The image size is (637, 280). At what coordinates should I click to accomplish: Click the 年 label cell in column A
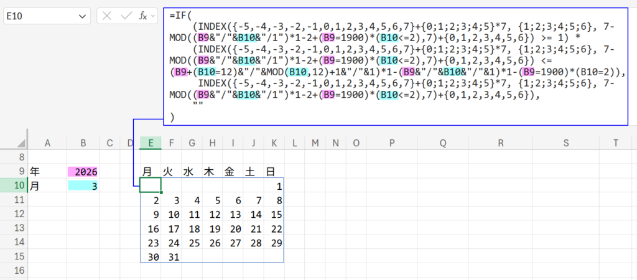pyautogui.click(x=47, y=171)
